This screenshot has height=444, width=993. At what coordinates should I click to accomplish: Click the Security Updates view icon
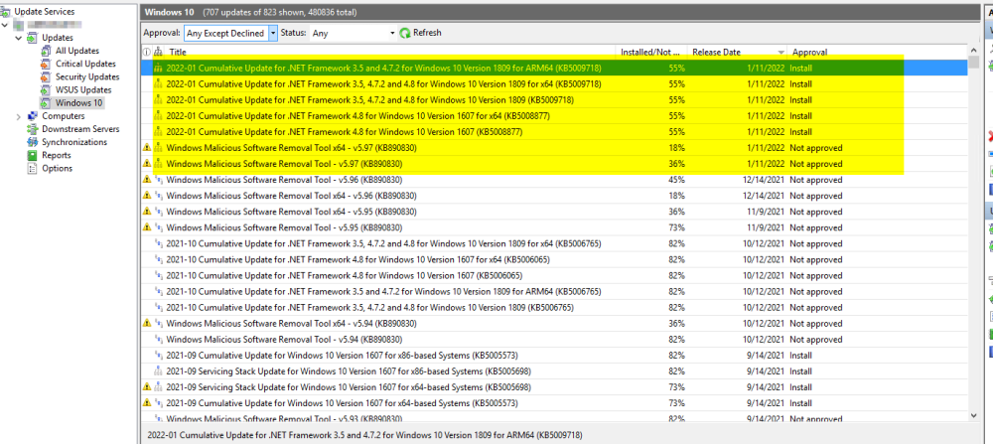click(x=45, y=77)
